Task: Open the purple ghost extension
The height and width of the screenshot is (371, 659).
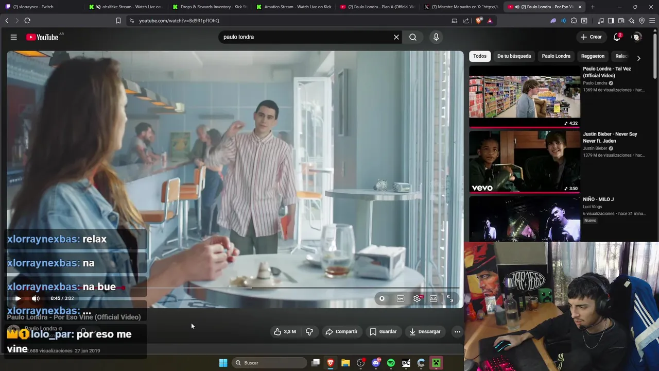Action: point(553,21)
